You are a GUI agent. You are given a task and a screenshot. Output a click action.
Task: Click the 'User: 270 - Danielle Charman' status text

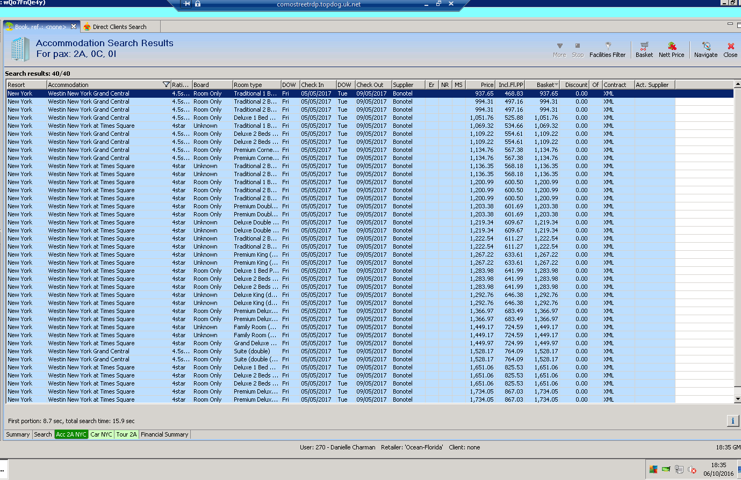[337, 447]
